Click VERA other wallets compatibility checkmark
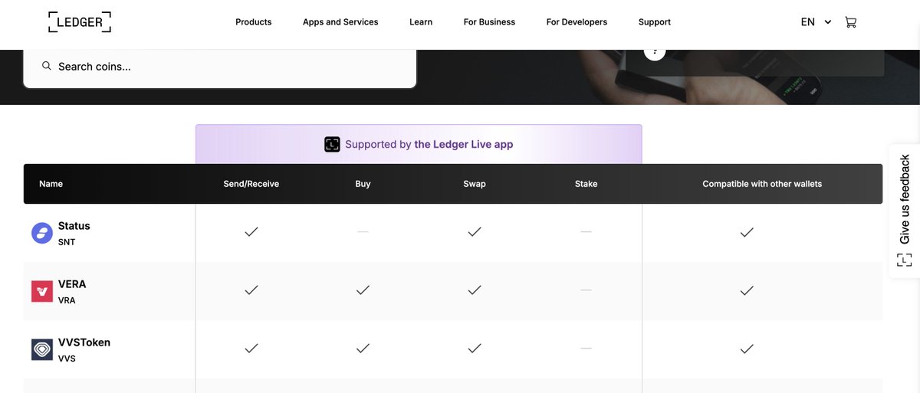 747,290
